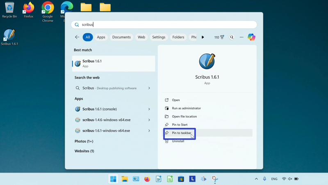Choose Run as administrator
Viewport: 328px width, 185px height.
pyautogui.click(x=208, y=108)
